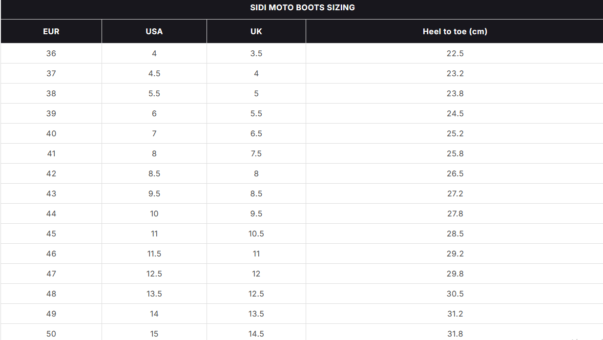Select UK size 5 in EUR 38 row
The width and height of the screenshot is (603, 340).
click(x=256, y=93)
